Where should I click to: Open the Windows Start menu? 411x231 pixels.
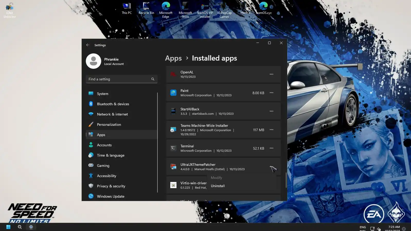coord(8,227)
